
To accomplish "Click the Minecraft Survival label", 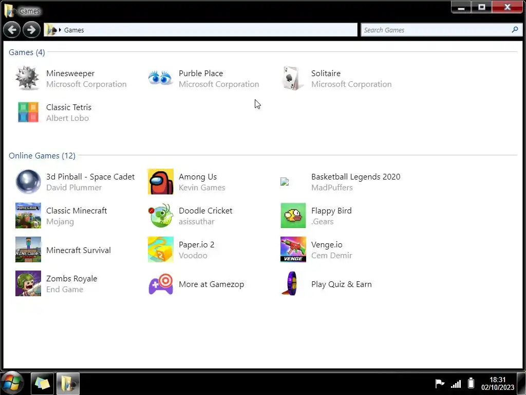I will (x=79, y=250).
